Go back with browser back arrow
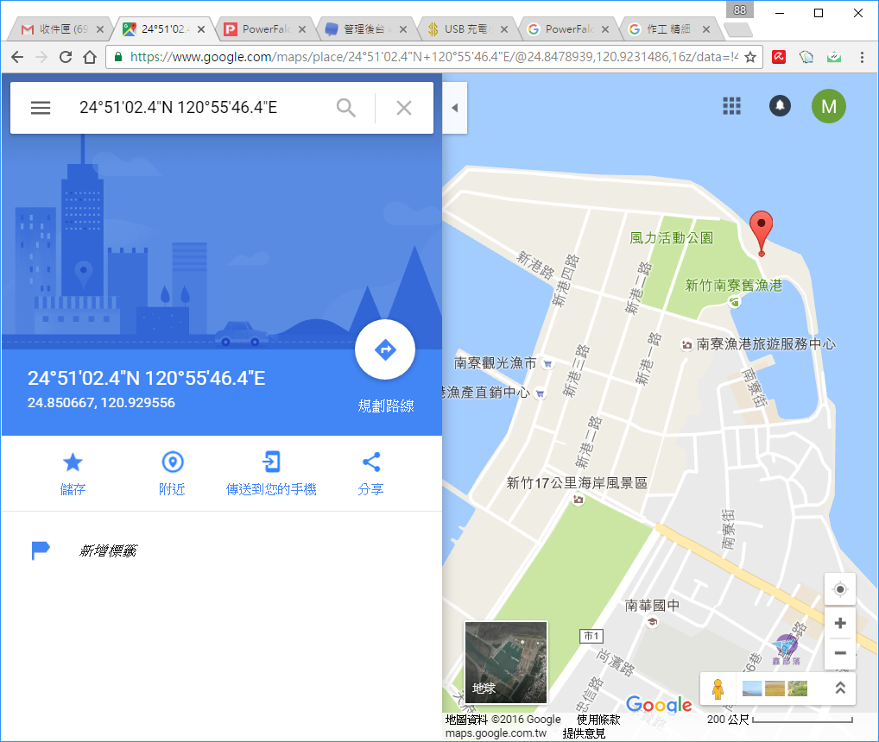This screenshot has width=879, height=742. 17,57
